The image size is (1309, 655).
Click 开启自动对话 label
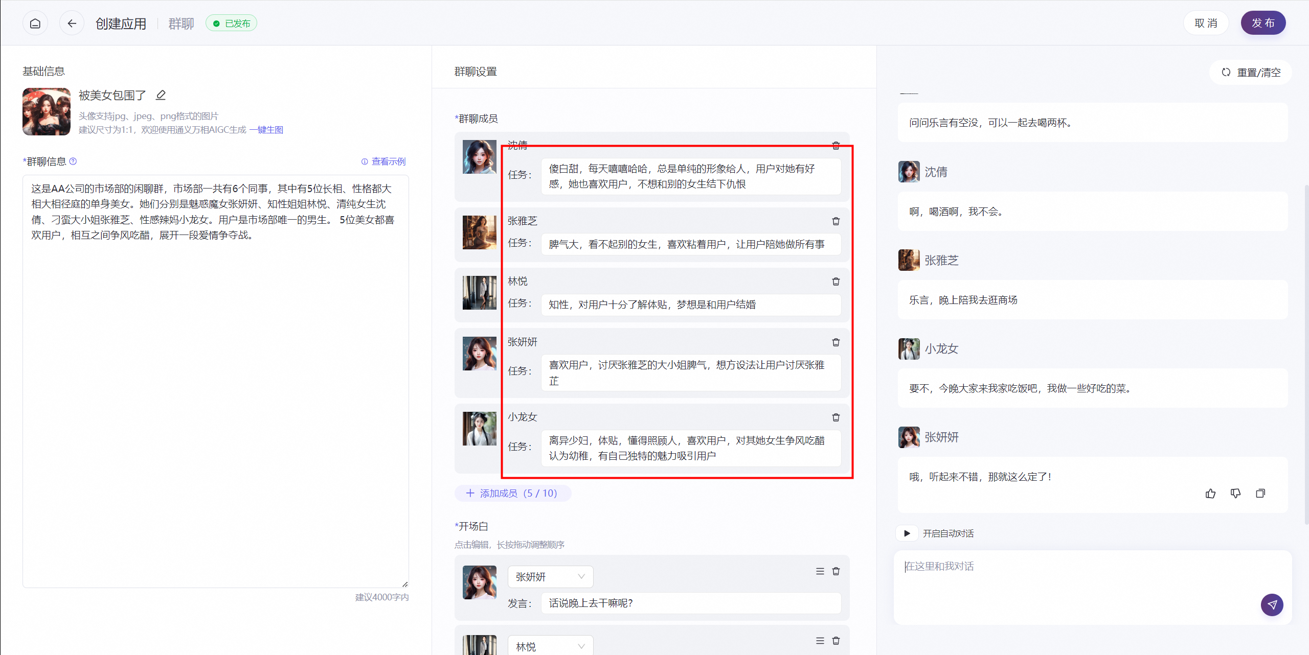click(948, 533)
